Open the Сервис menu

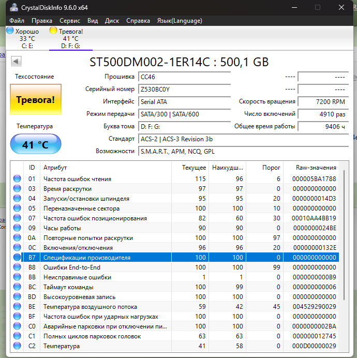70,21
